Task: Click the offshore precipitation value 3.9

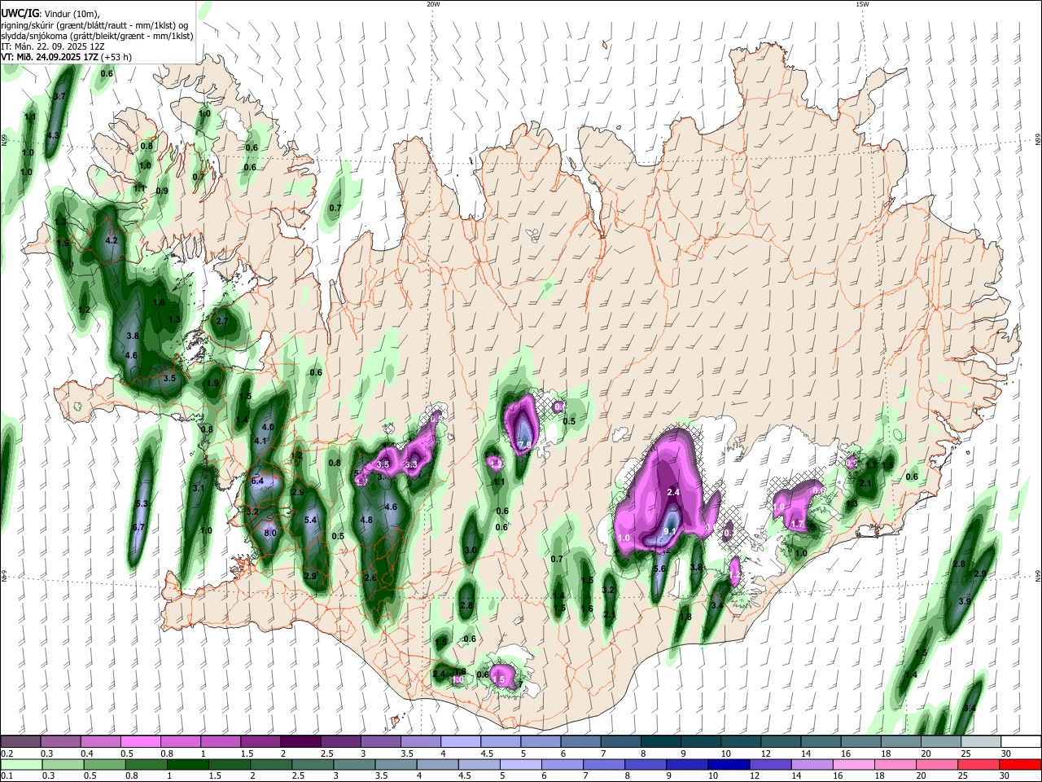Action: [x=965, y=601]
